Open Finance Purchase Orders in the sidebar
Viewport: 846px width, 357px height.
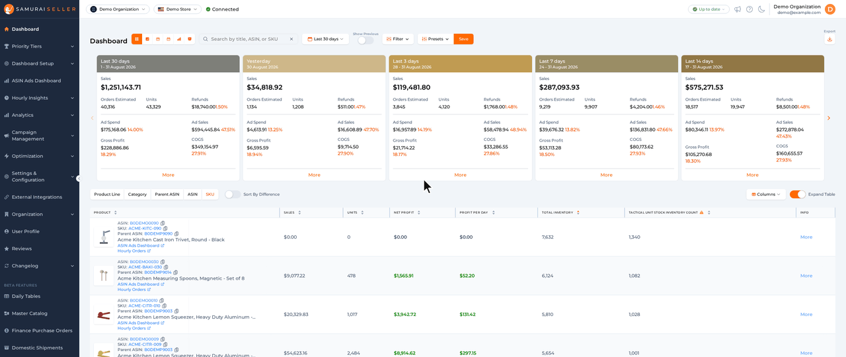[40, 331]
